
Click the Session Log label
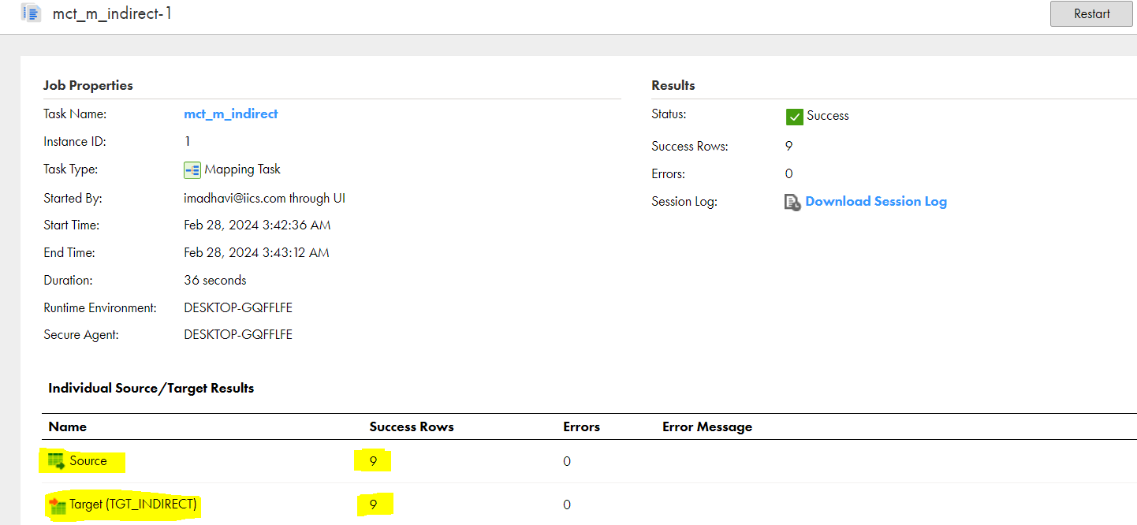click(684, 201)
